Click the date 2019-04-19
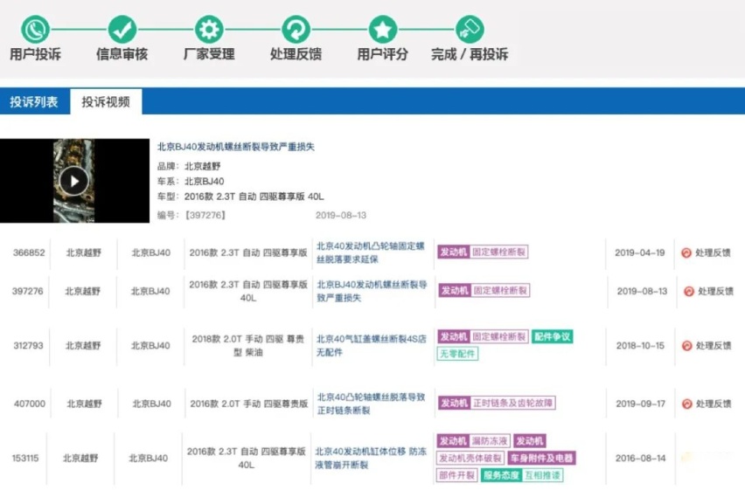Image resolution: width=745 pixels, height=504 pixels. (639, 253)
